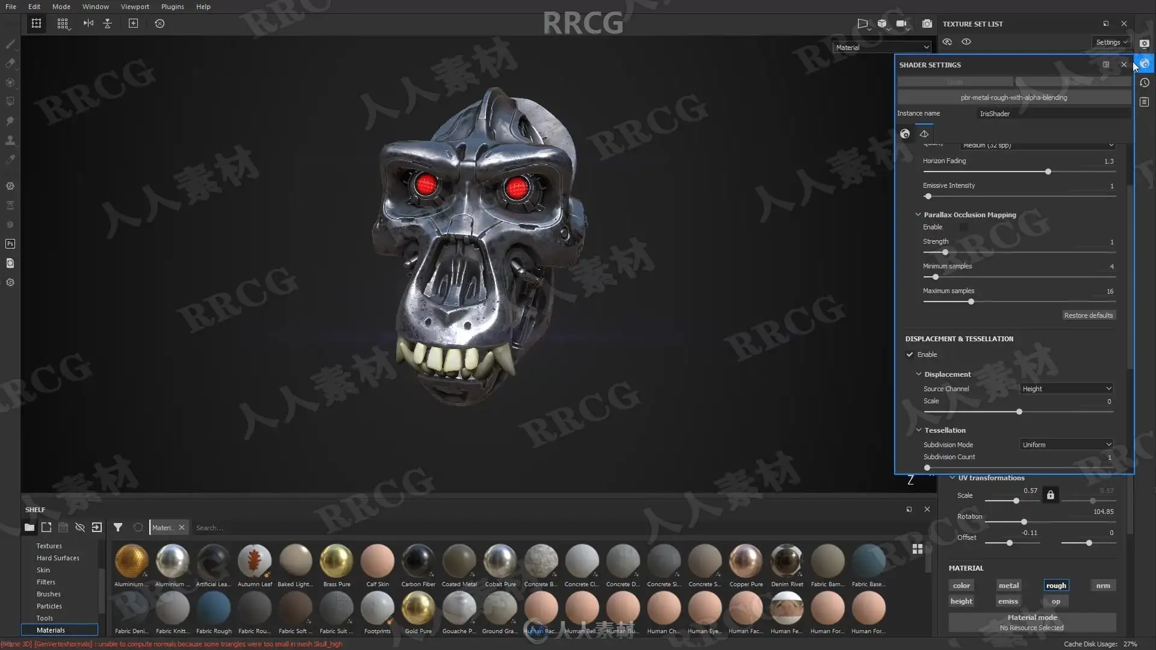Open the Subdivision Mode Uniform dropdown

pos(1066,445)
